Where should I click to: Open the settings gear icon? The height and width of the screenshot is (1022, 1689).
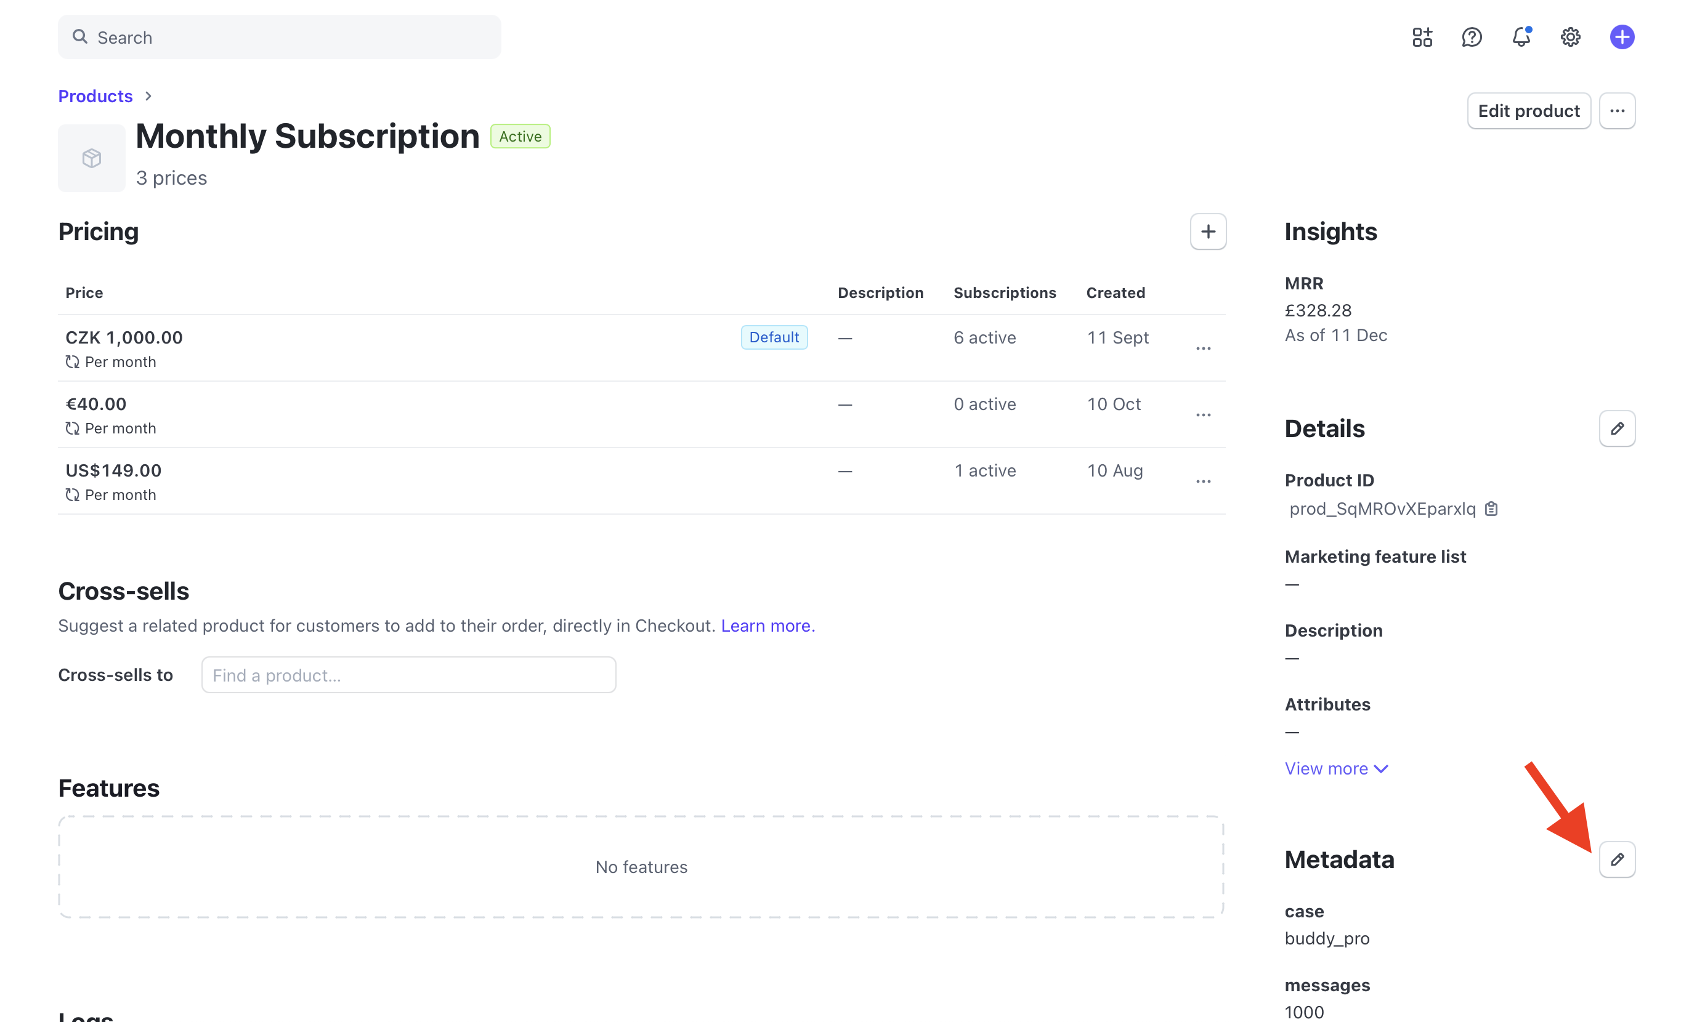pos(1570,37)
